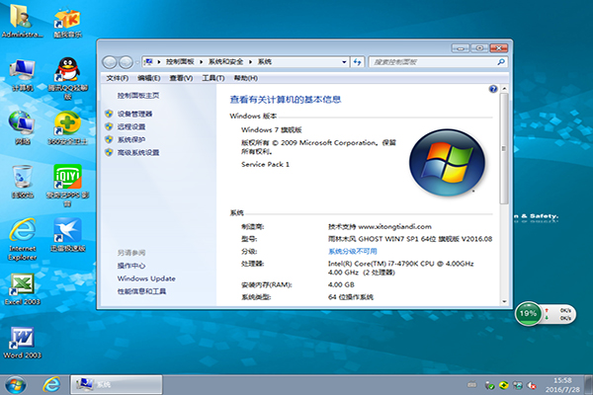
Task: Click the scrollbar down arrow
Action: pyautogui.click(x=504, y=301)
